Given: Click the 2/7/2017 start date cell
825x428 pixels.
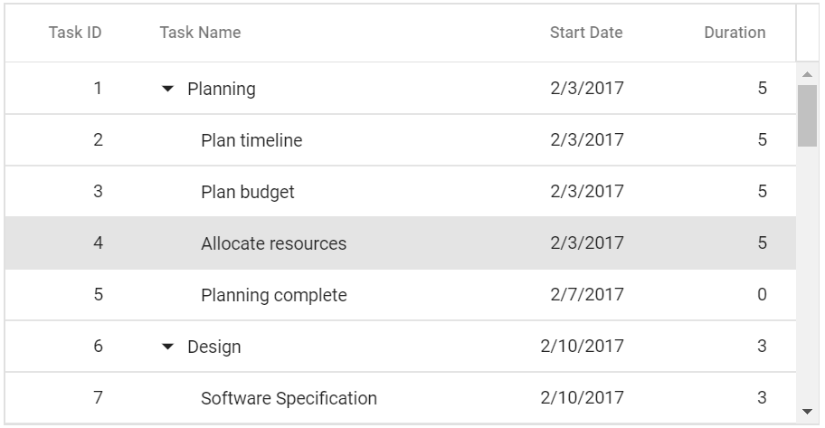Looking at the screenshot, I should pyautogui.click(x=586, y=295).
